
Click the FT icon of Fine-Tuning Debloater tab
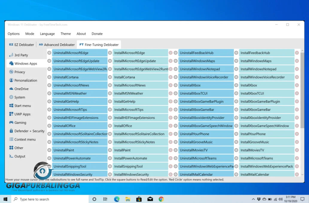click(82, 45)
